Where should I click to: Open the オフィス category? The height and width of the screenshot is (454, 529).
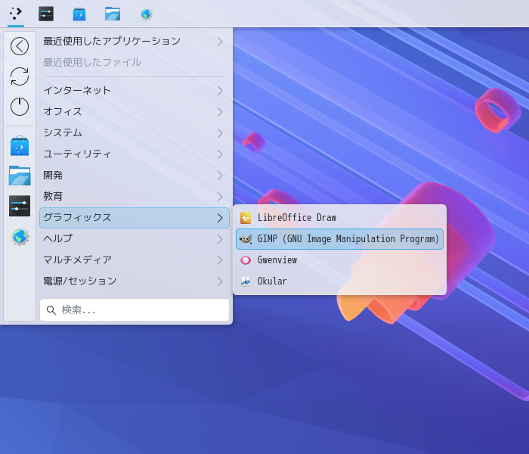coord(135,112)
